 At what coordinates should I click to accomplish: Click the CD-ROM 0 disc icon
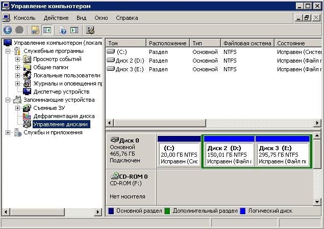(114, 176)
